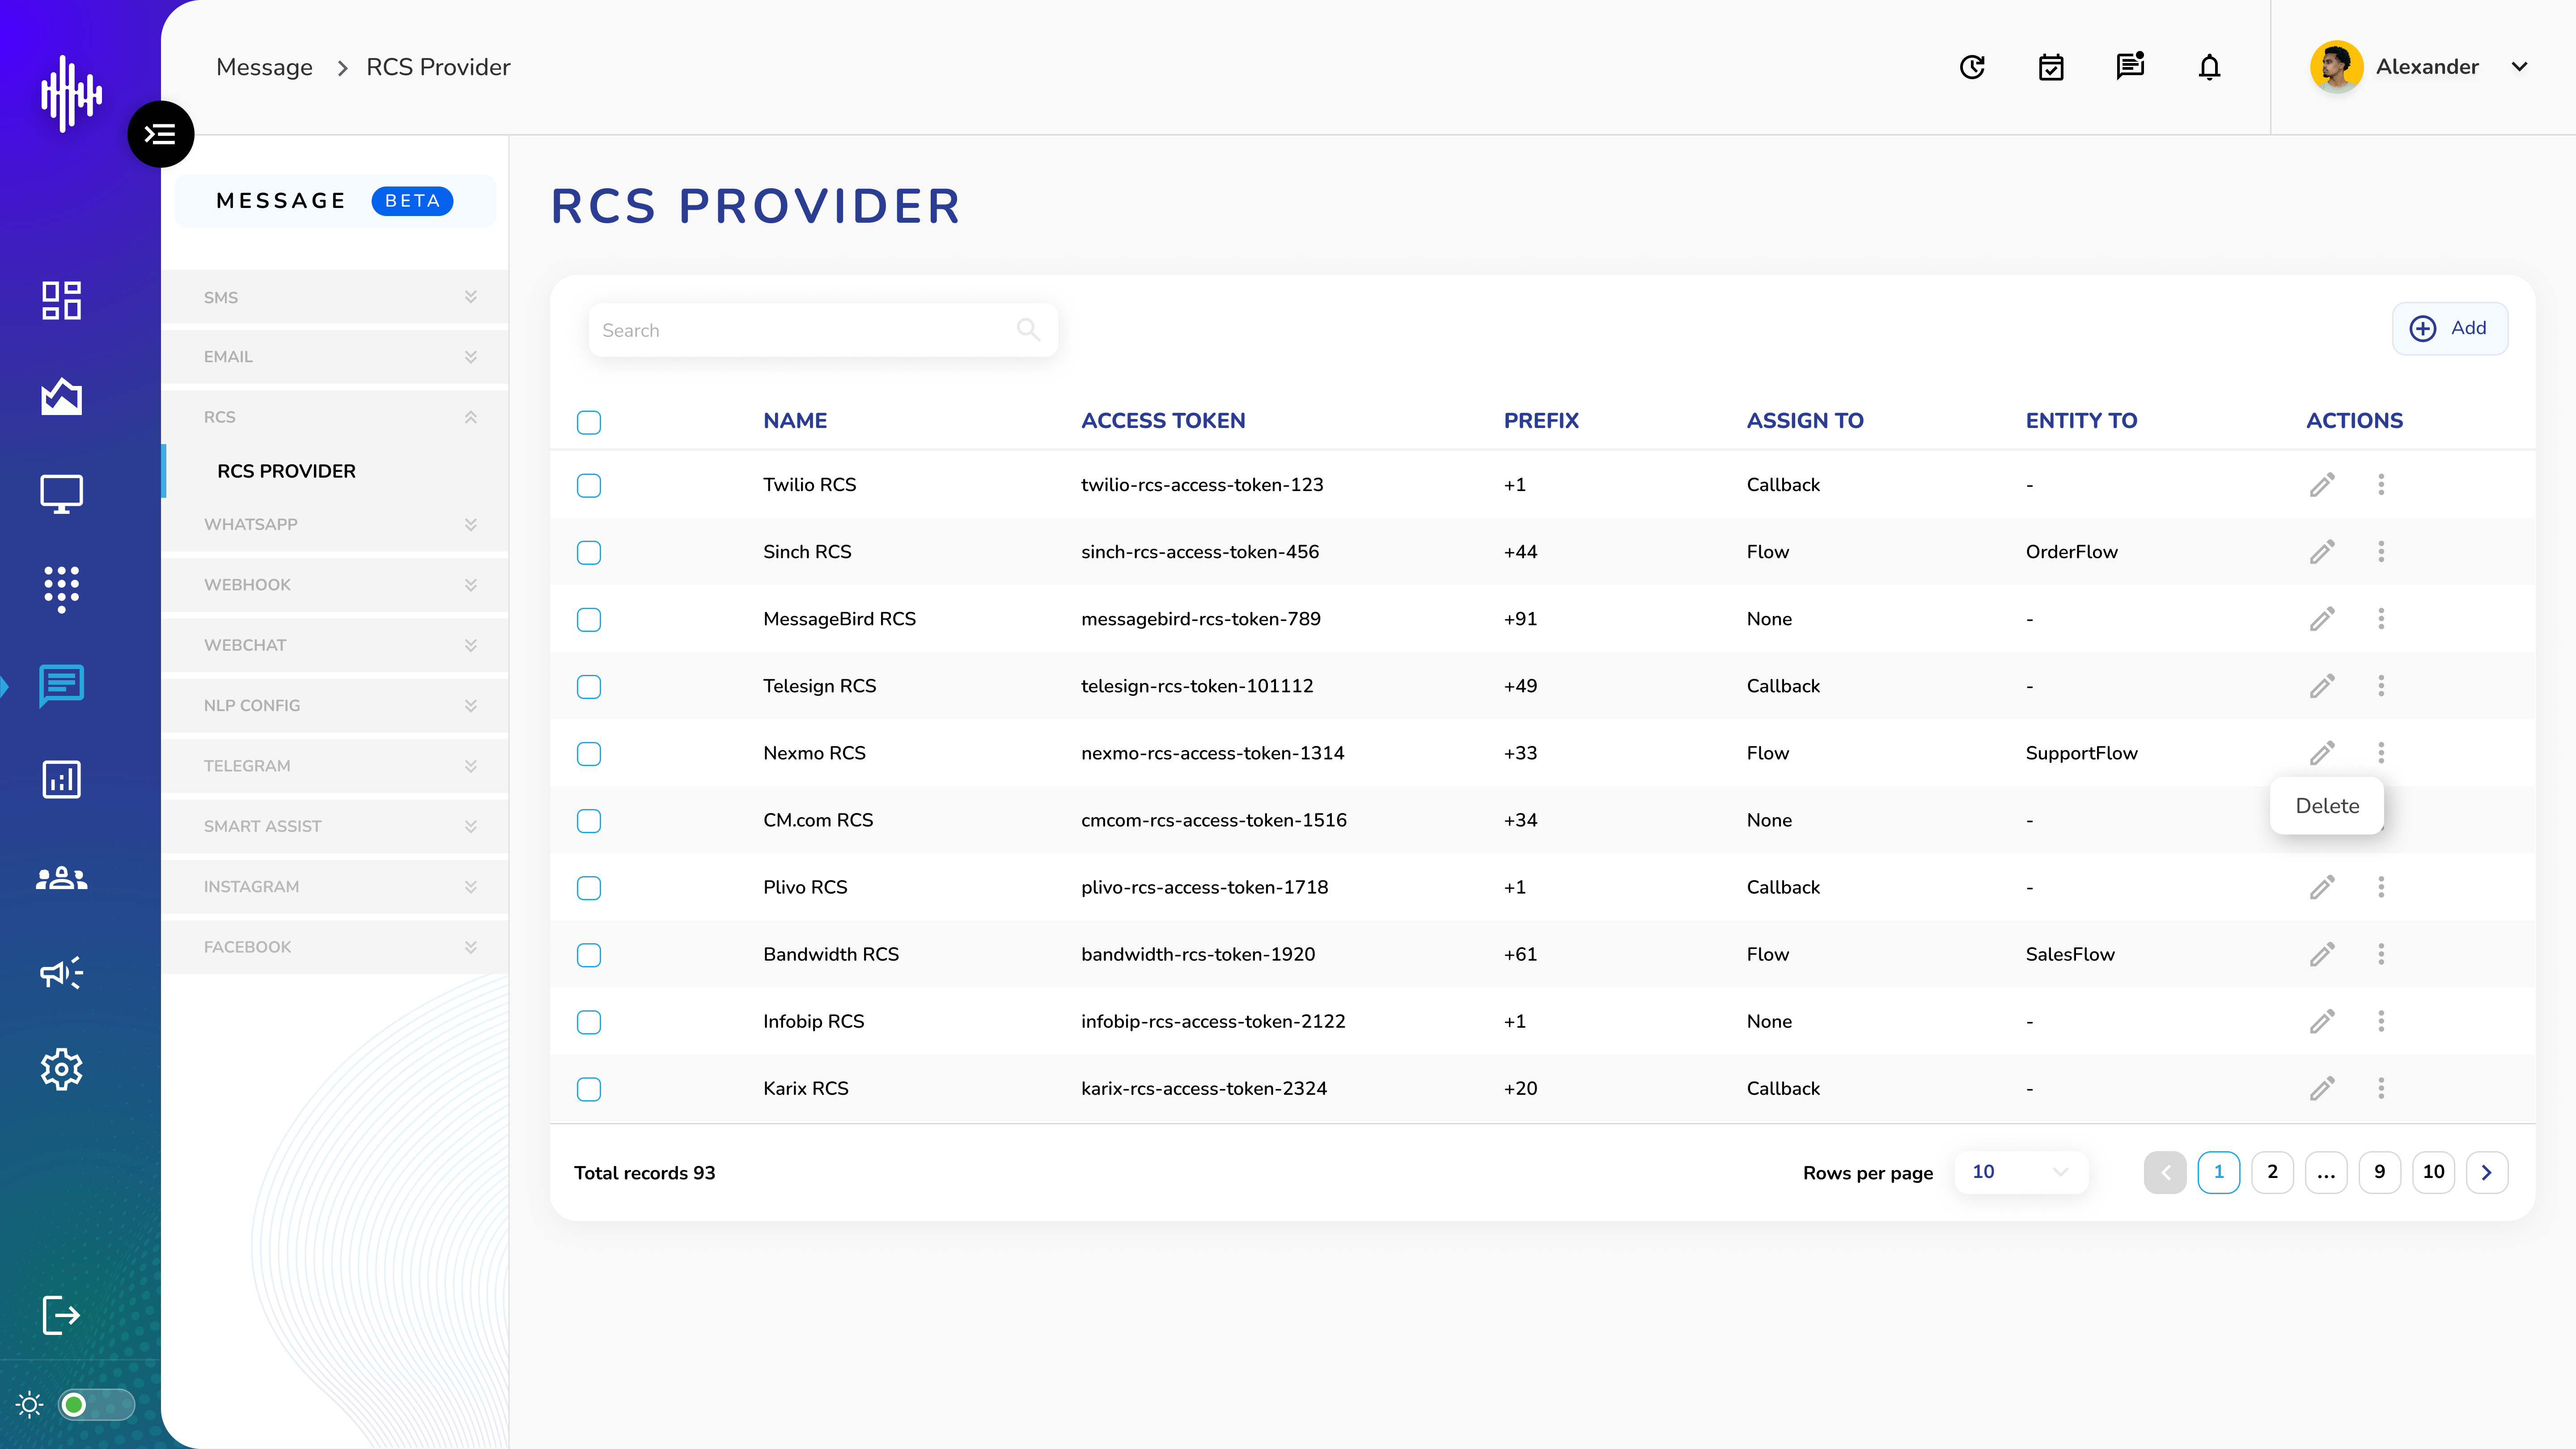Expand the TELEGRAM menu section
Image resolution: width=2576 pixels, height=1449 pixels.
[335, 765]
